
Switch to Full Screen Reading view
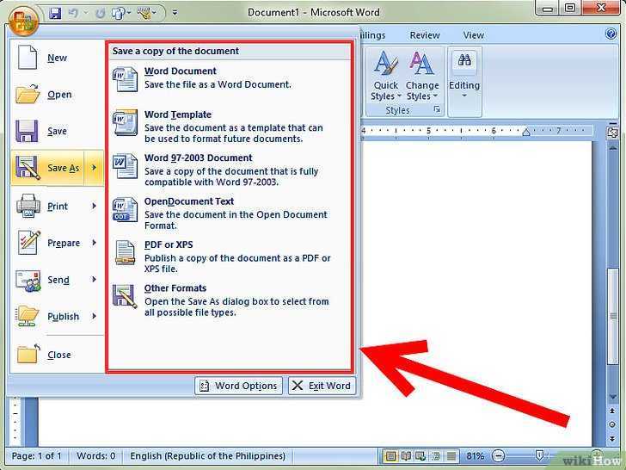(x=406, y=456)
